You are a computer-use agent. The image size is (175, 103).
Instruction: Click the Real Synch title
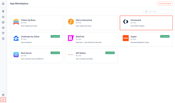(26, 53)
